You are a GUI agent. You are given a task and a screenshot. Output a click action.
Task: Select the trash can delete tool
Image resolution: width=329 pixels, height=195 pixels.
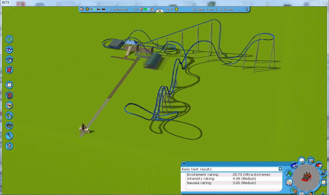click(x=9, y=146)
